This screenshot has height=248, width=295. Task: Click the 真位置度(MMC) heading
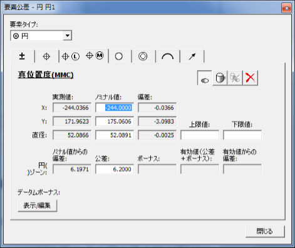click(x=46, y=75)
